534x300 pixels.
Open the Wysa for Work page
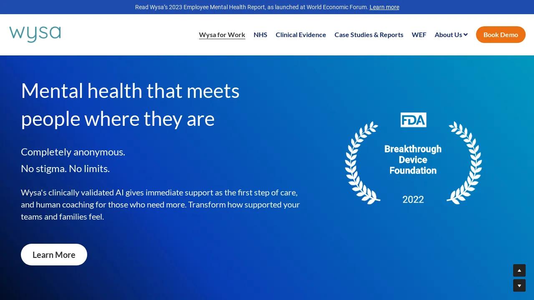[222, 35]
